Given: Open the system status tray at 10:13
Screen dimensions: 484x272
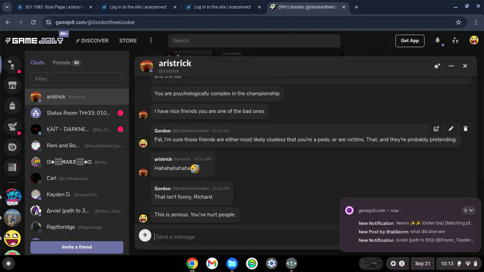Looking at the screenshot, I should 459,263.
